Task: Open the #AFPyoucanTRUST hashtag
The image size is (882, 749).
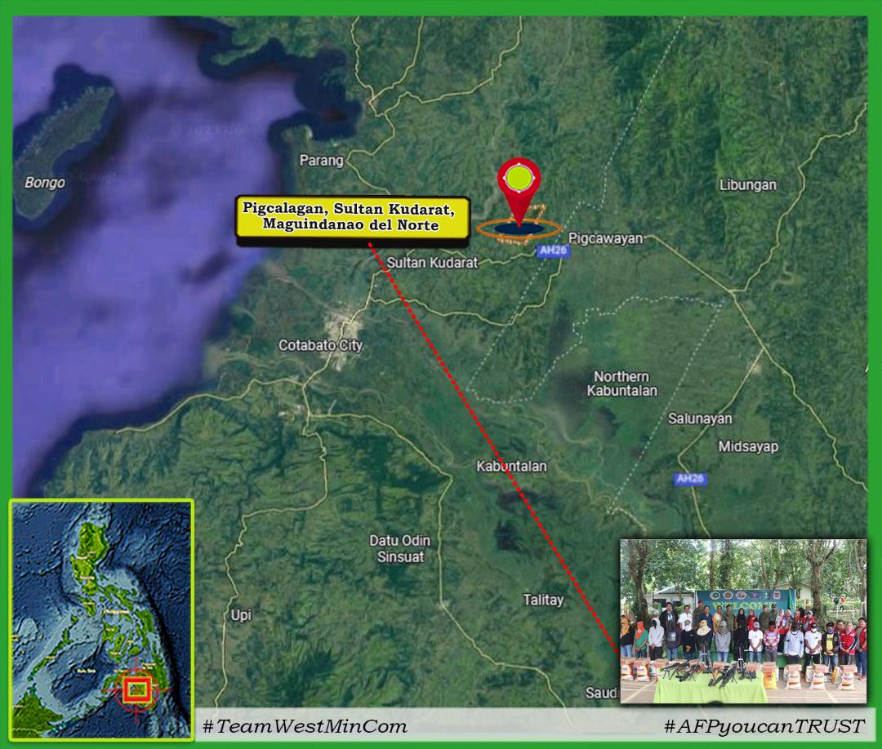Action: click(x=764, y=725)
